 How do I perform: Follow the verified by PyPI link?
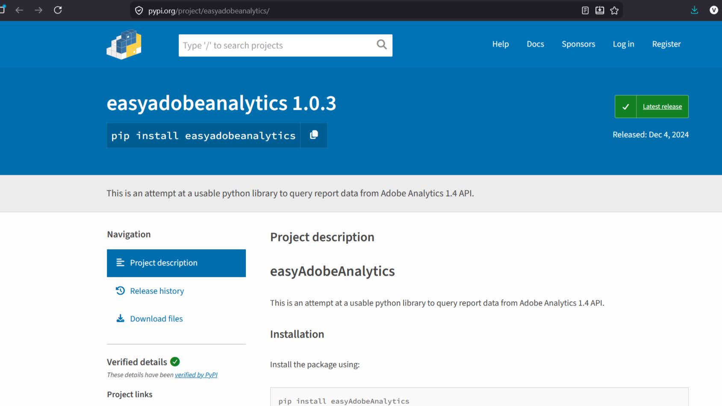pos(196,375)
